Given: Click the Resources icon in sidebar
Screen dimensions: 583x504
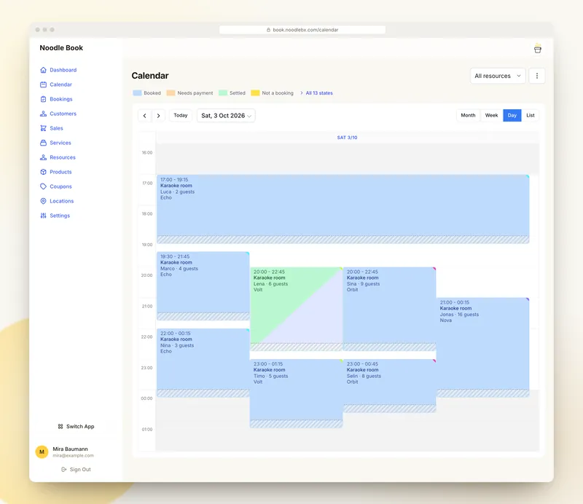Looking at the screenshot, I should tap(43, 157).
